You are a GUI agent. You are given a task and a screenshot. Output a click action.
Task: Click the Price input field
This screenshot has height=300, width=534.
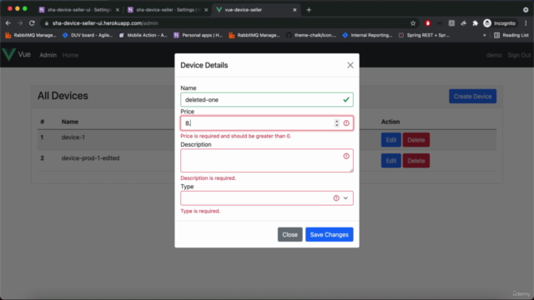[267, 123]
